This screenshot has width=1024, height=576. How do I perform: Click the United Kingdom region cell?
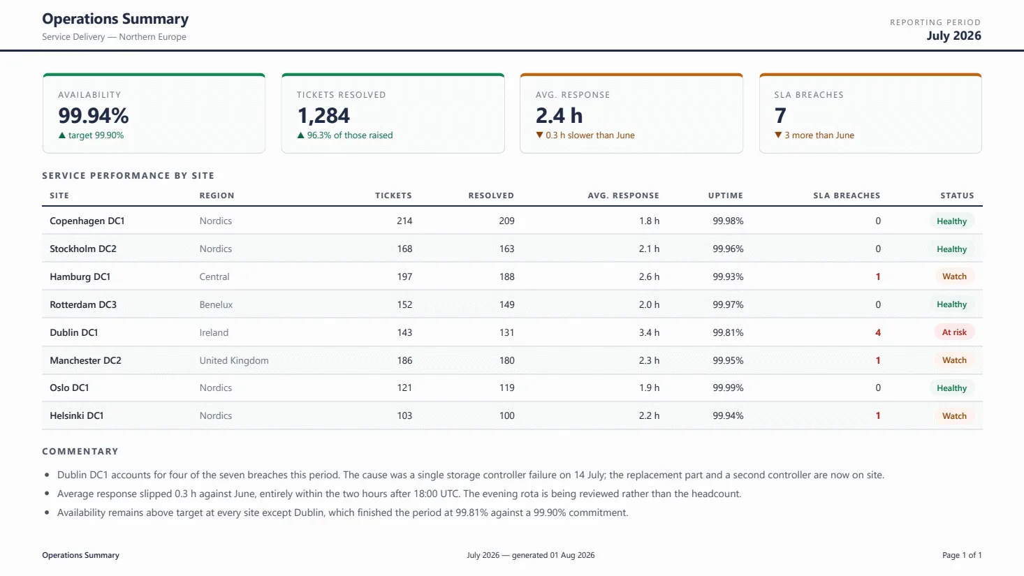(234, 360)
